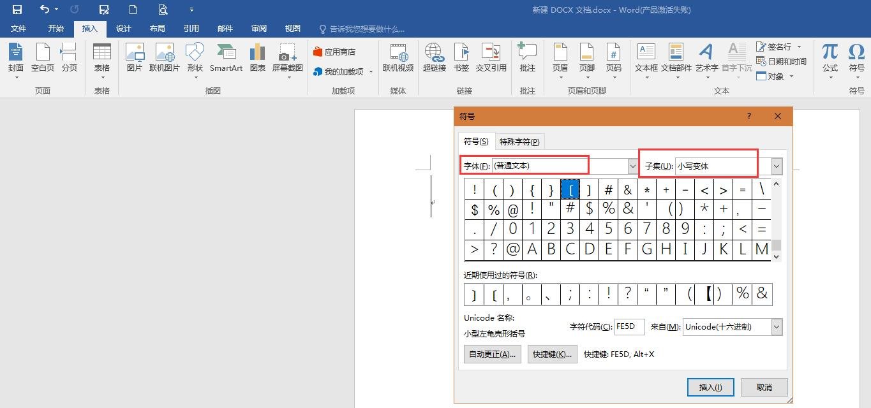Switch to the 设计 ribbon tab
This screenshot has height=408, width=871.
[123, 28]
